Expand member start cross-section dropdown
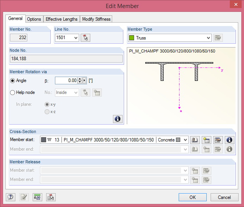244x207 pixels. point(185,140)
